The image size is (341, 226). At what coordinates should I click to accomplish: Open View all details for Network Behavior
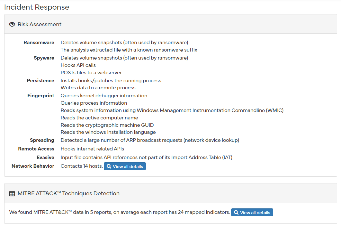[x=125, y=166]
